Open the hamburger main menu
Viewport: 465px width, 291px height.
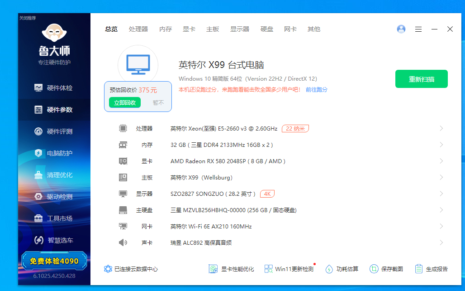tap(418, 29)
